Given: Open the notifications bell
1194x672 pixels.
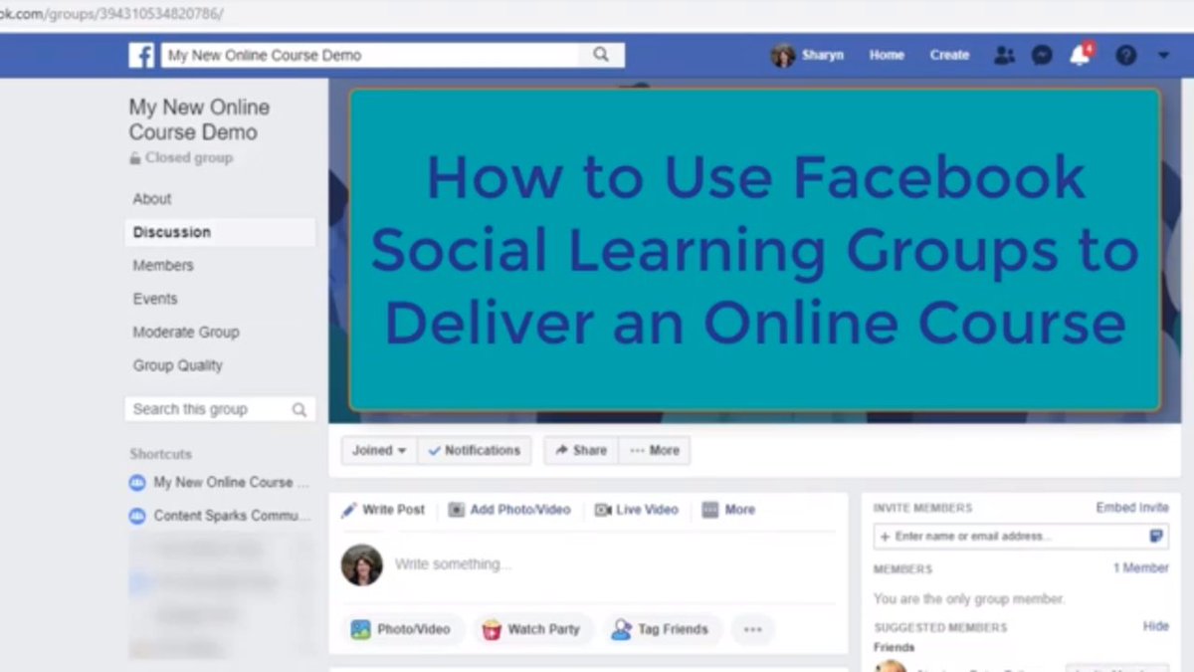Looking at the screenshot, I should click(x=1080, y=56).
